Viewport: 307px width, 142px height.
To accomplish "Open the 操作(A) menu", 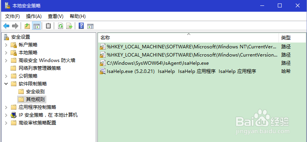I will point(34,16).
